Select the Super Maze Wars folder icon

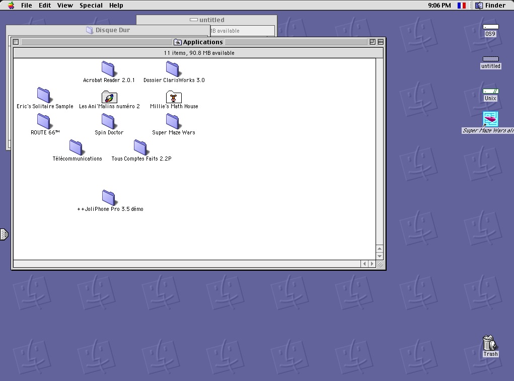coord(173,121)
